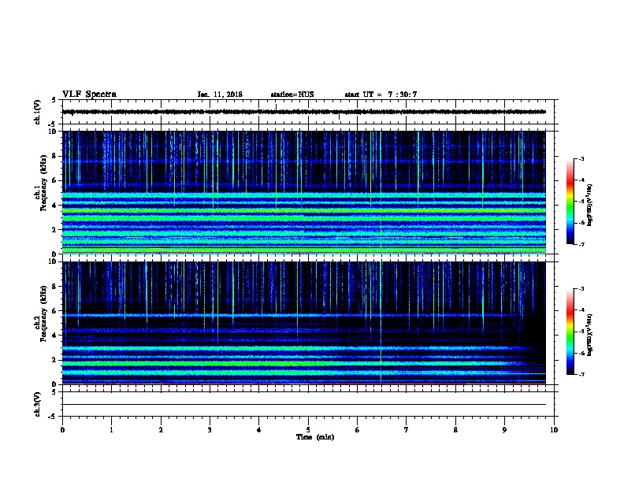624x482 pixels.
Task: Click the ch.2 "Frequency (kHz)" axis label
Action: point(43,313)
